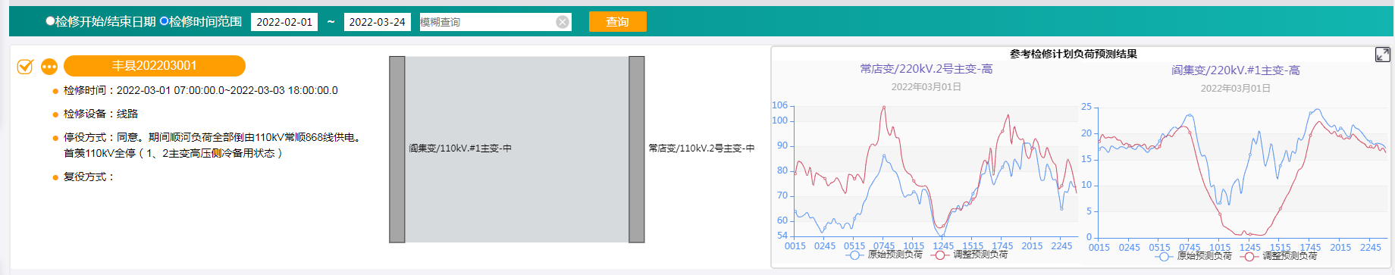Click the 阎集变/220kV.#1主变-高 chart title
This screenshot has height=275, width=1395.
1235,70
